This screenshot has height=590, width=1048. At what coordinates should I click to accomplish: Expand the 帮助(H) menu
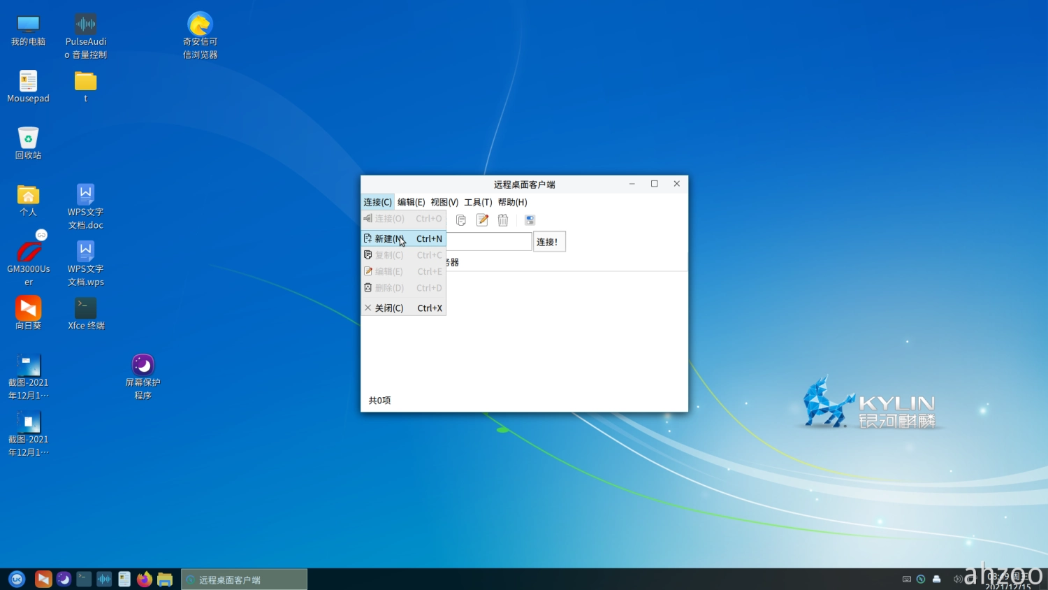click(512, 202)
